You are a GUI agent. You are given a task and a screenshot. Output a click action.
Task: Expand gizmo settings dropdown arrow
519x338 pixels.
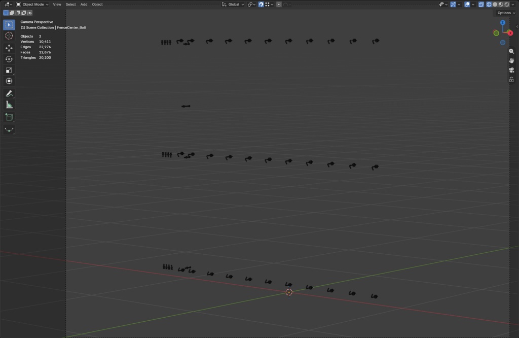[459, 4]
